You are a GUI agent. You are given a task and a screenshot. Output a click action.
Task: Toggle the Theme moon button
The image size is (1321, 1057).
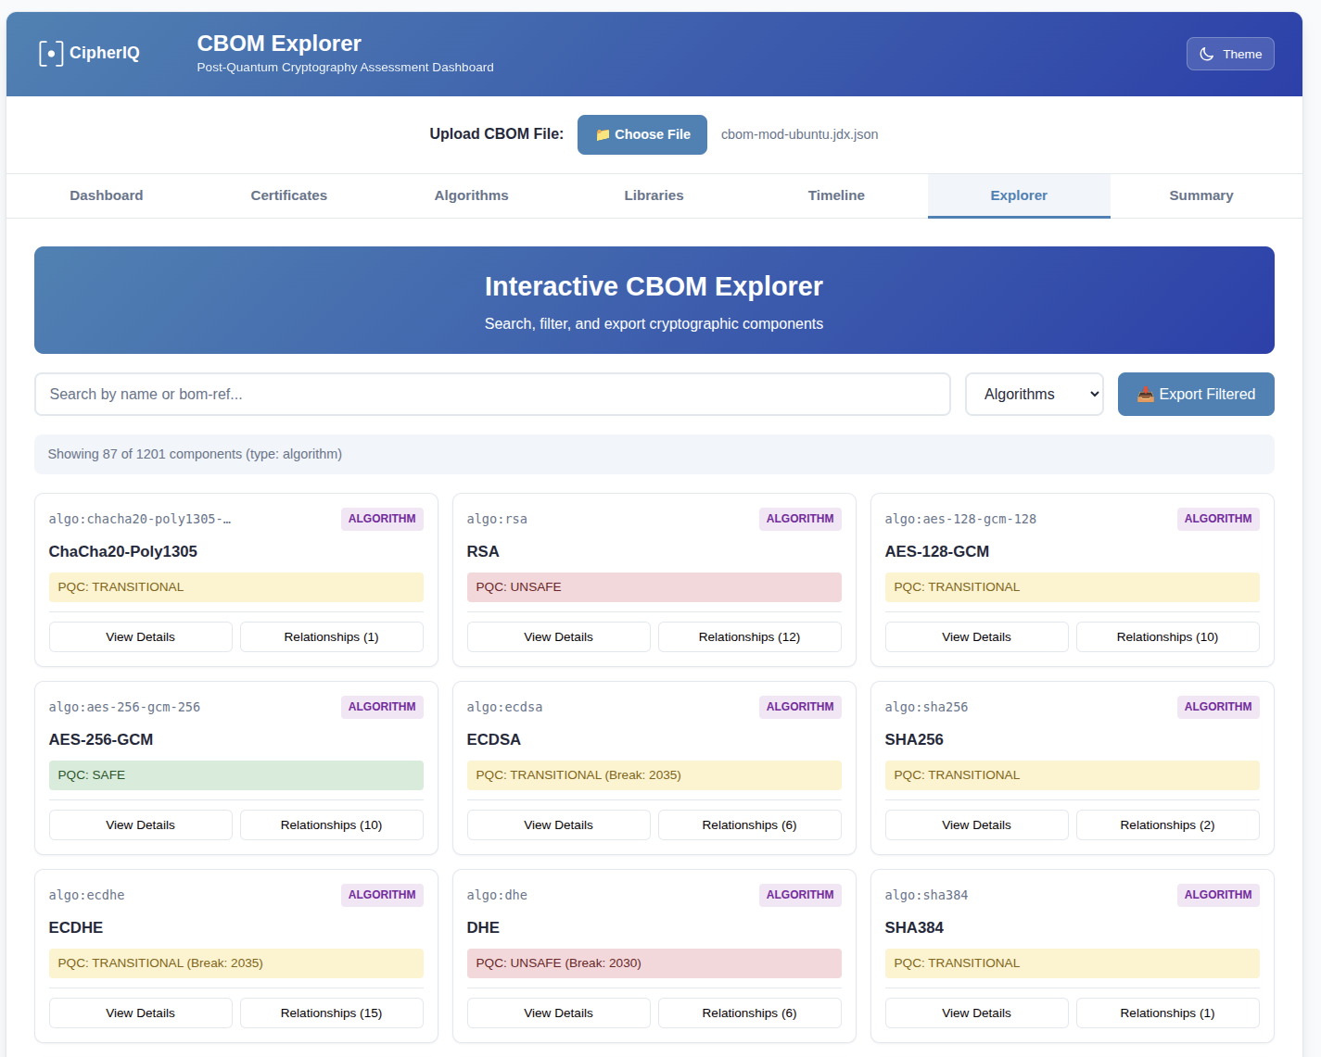(x=1229, y=54)
